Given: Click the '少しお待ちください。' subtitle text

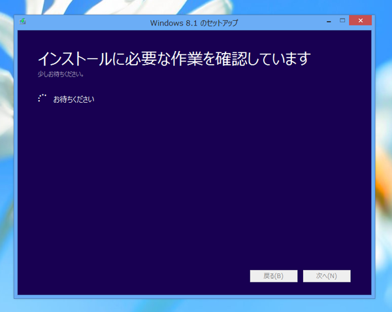Looking at the screenshot, I should (61, 75).
